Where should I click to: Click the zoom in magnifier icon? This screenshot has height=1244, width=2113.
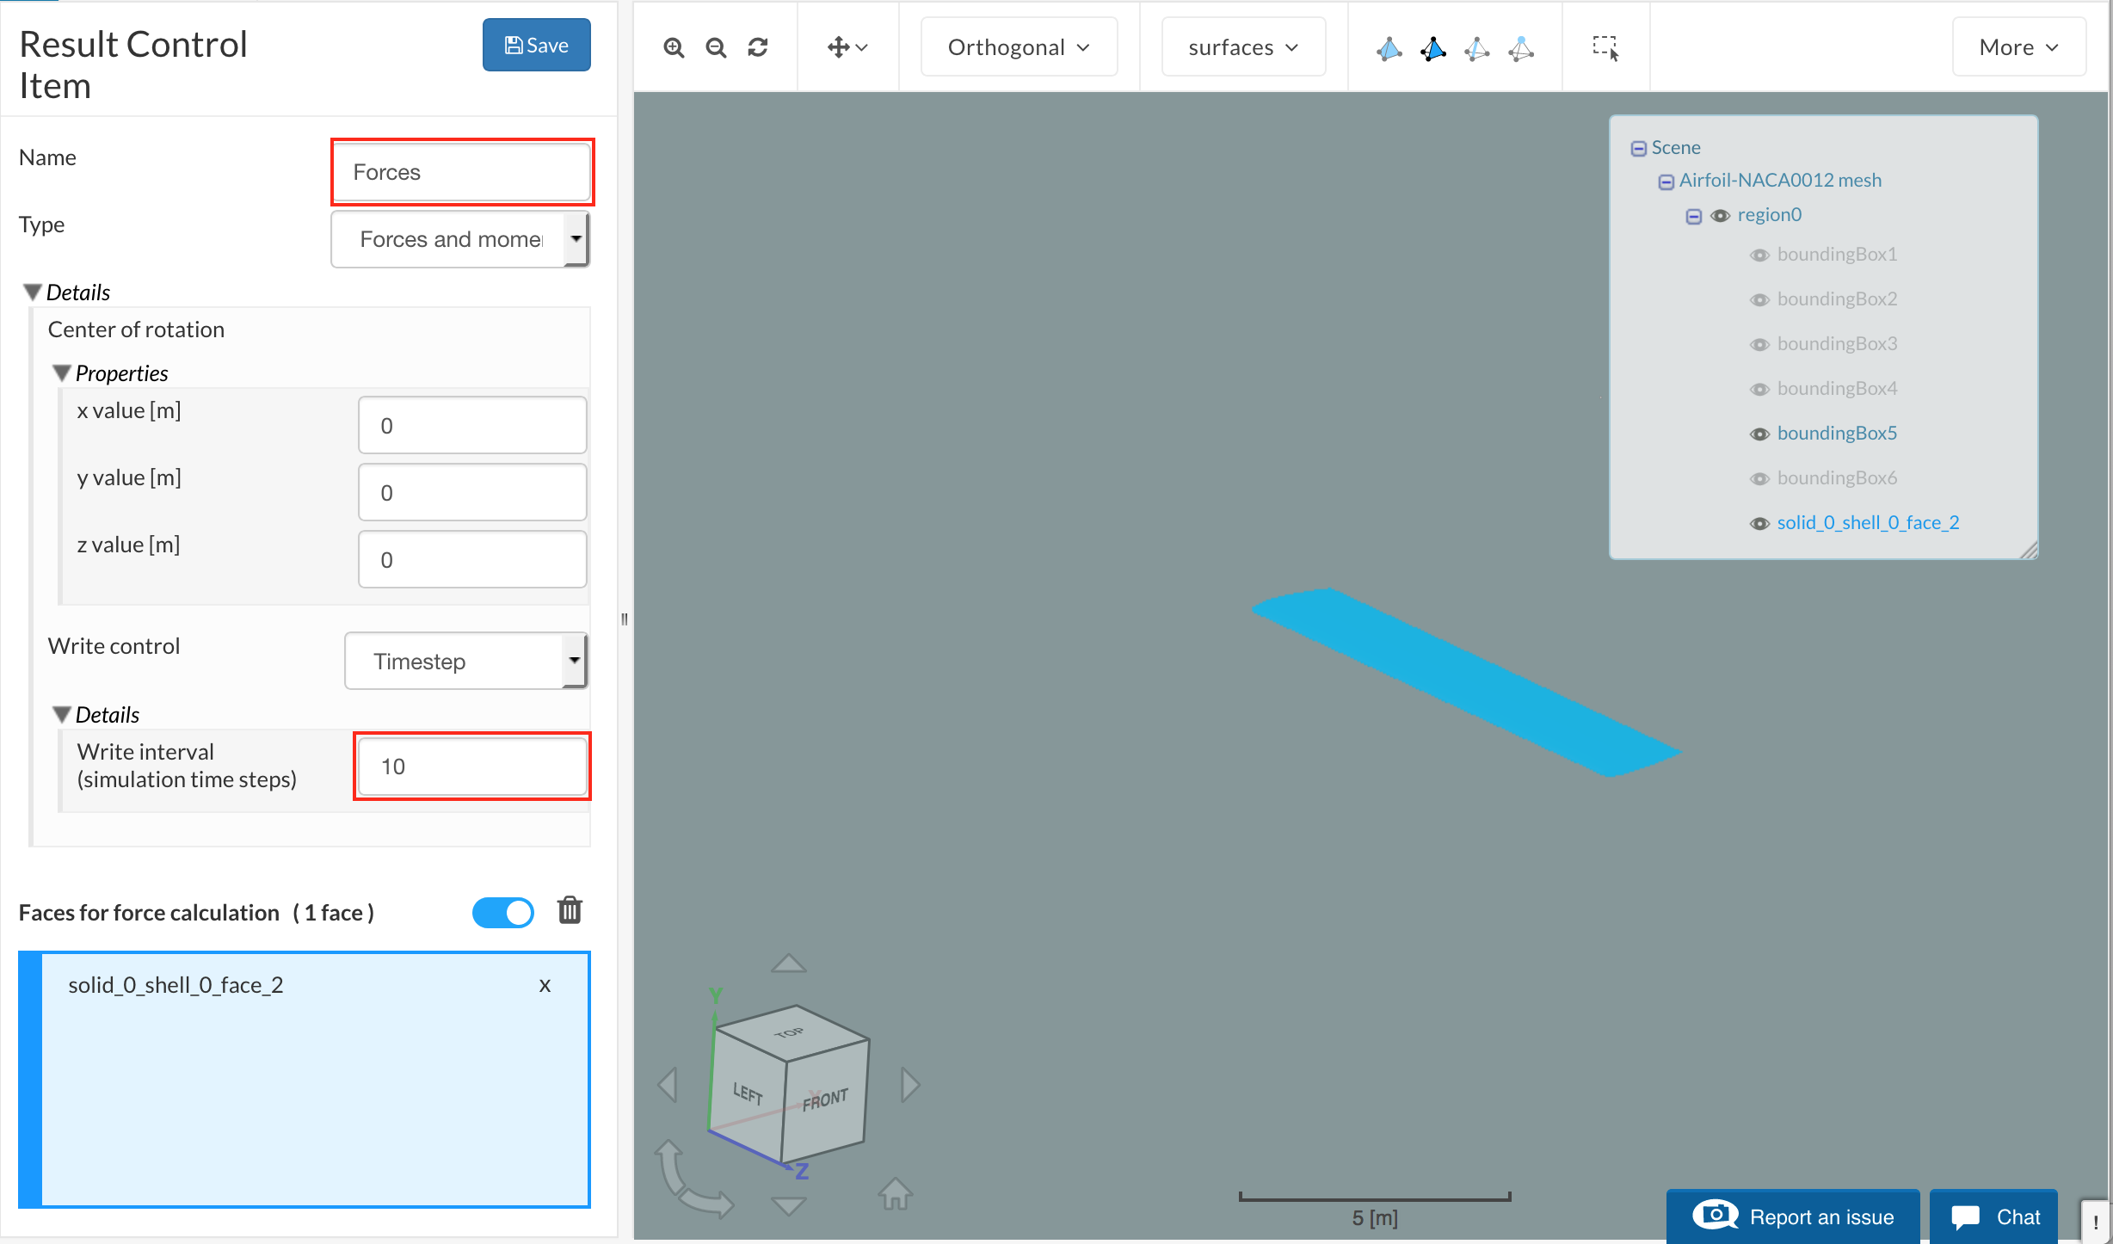tap(674, 47)
